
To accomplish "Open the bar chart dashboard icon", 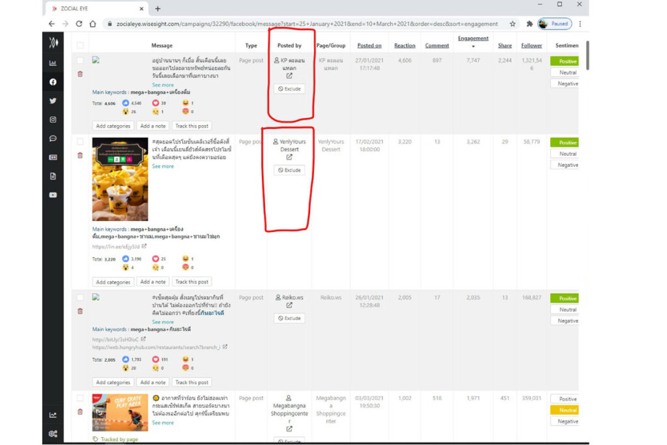I will [53, 63].
